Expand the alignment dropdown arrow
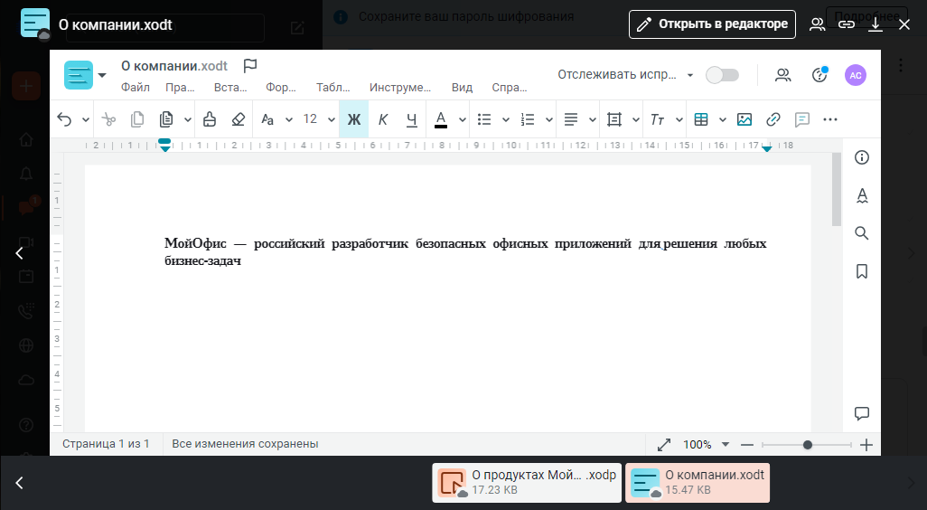The width and height of the screenshot is (927, 510). (x=593, y=119)
